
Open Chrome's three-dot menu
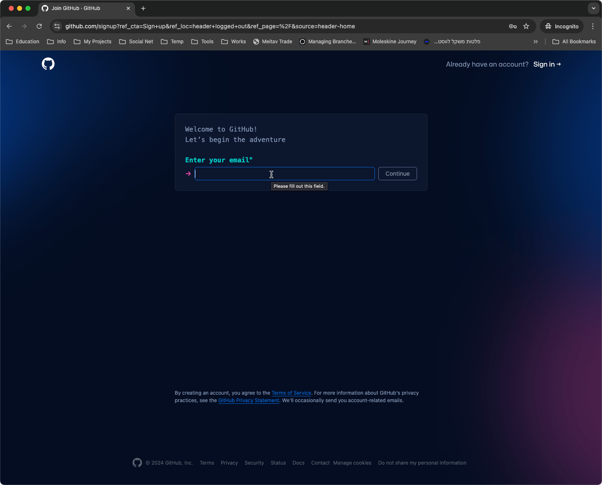tap(593, 26)
